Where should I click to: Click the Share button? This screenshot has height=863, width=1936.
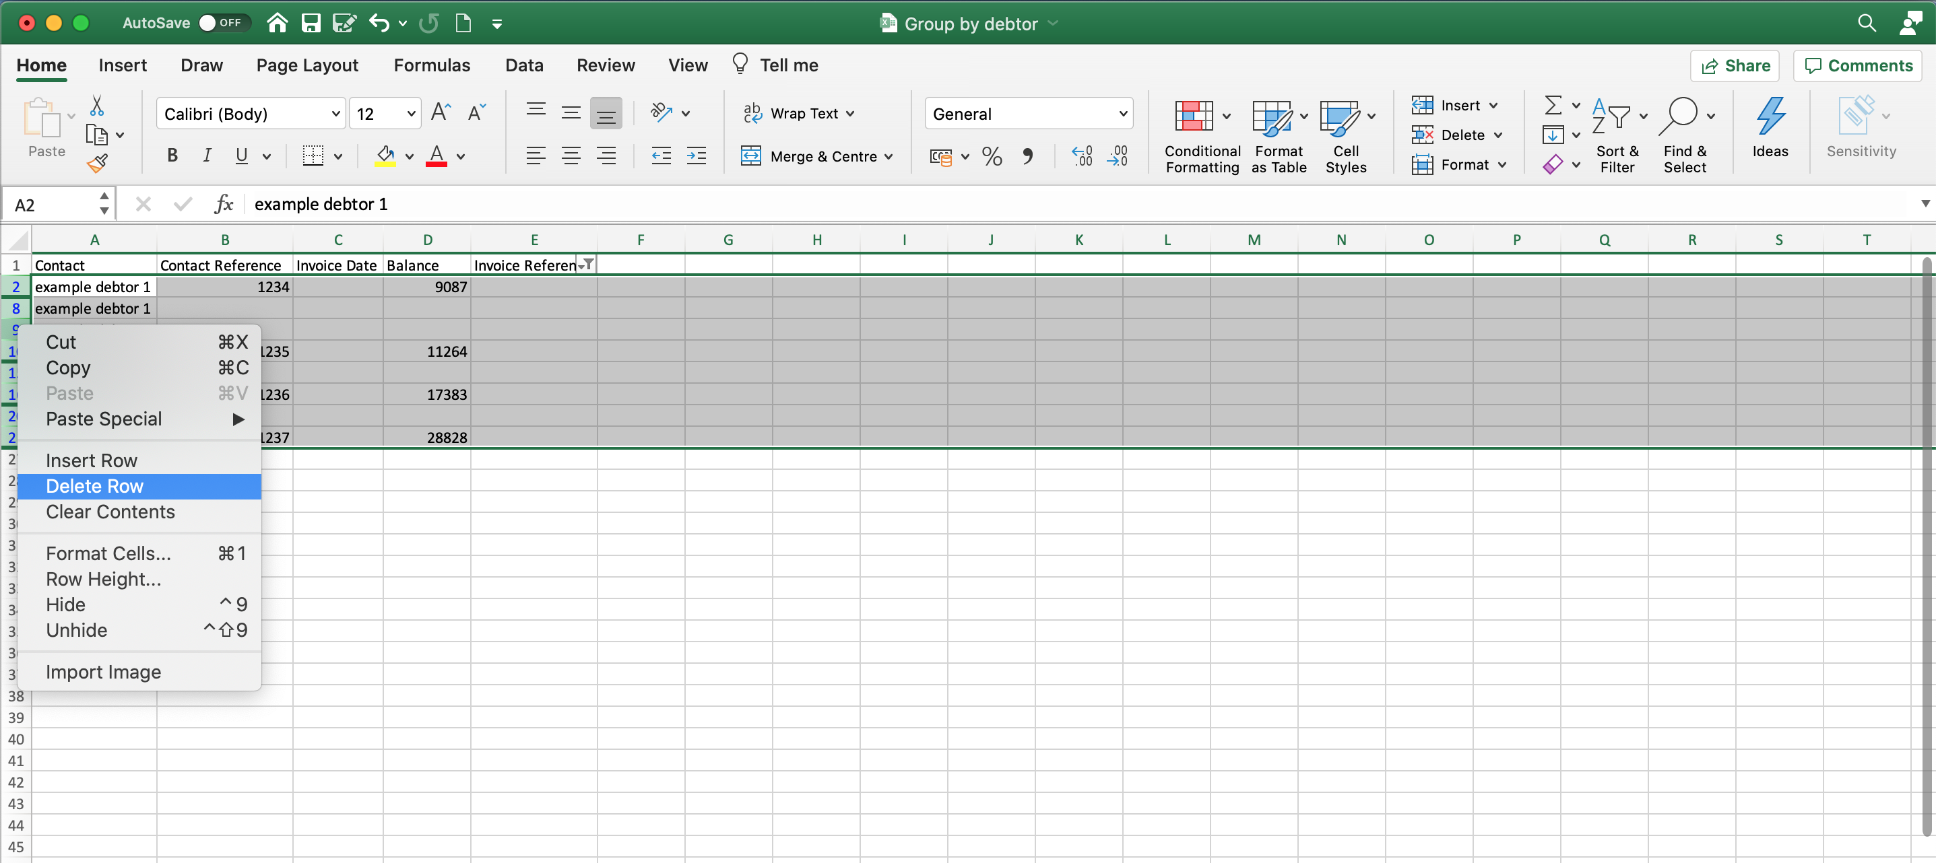(1735, 66)
